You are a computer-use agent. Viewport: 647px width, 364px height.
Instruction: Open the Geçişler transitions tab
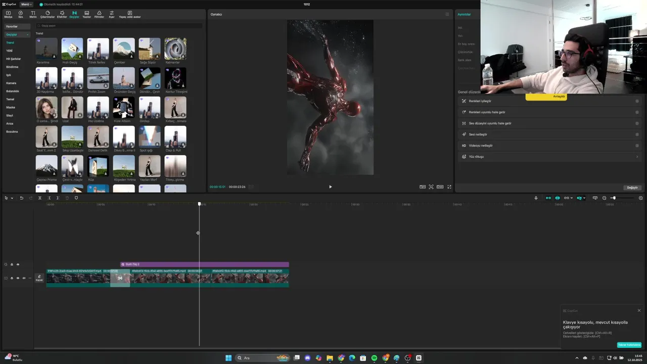coord(74,14)
